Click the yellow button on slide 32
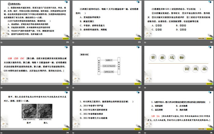The height and width of the screenshot is (134, 214). point(136,83)
